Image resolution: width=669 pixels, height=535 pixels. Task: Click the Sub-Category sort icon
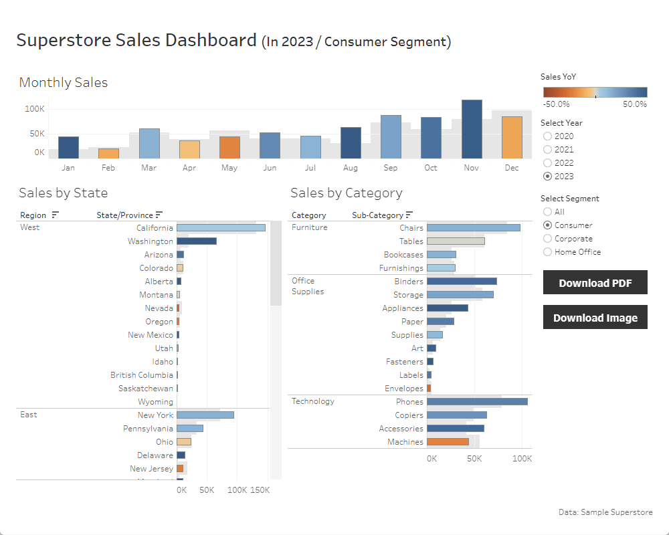click(x=409, y=215)
